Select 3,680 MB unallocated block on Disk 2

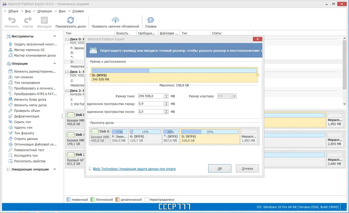pos(335,159)
